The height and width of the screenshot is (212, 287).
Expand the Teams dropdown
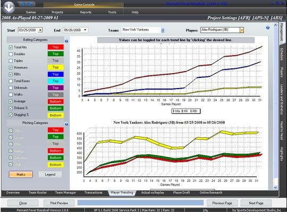(x=163, y=30)
